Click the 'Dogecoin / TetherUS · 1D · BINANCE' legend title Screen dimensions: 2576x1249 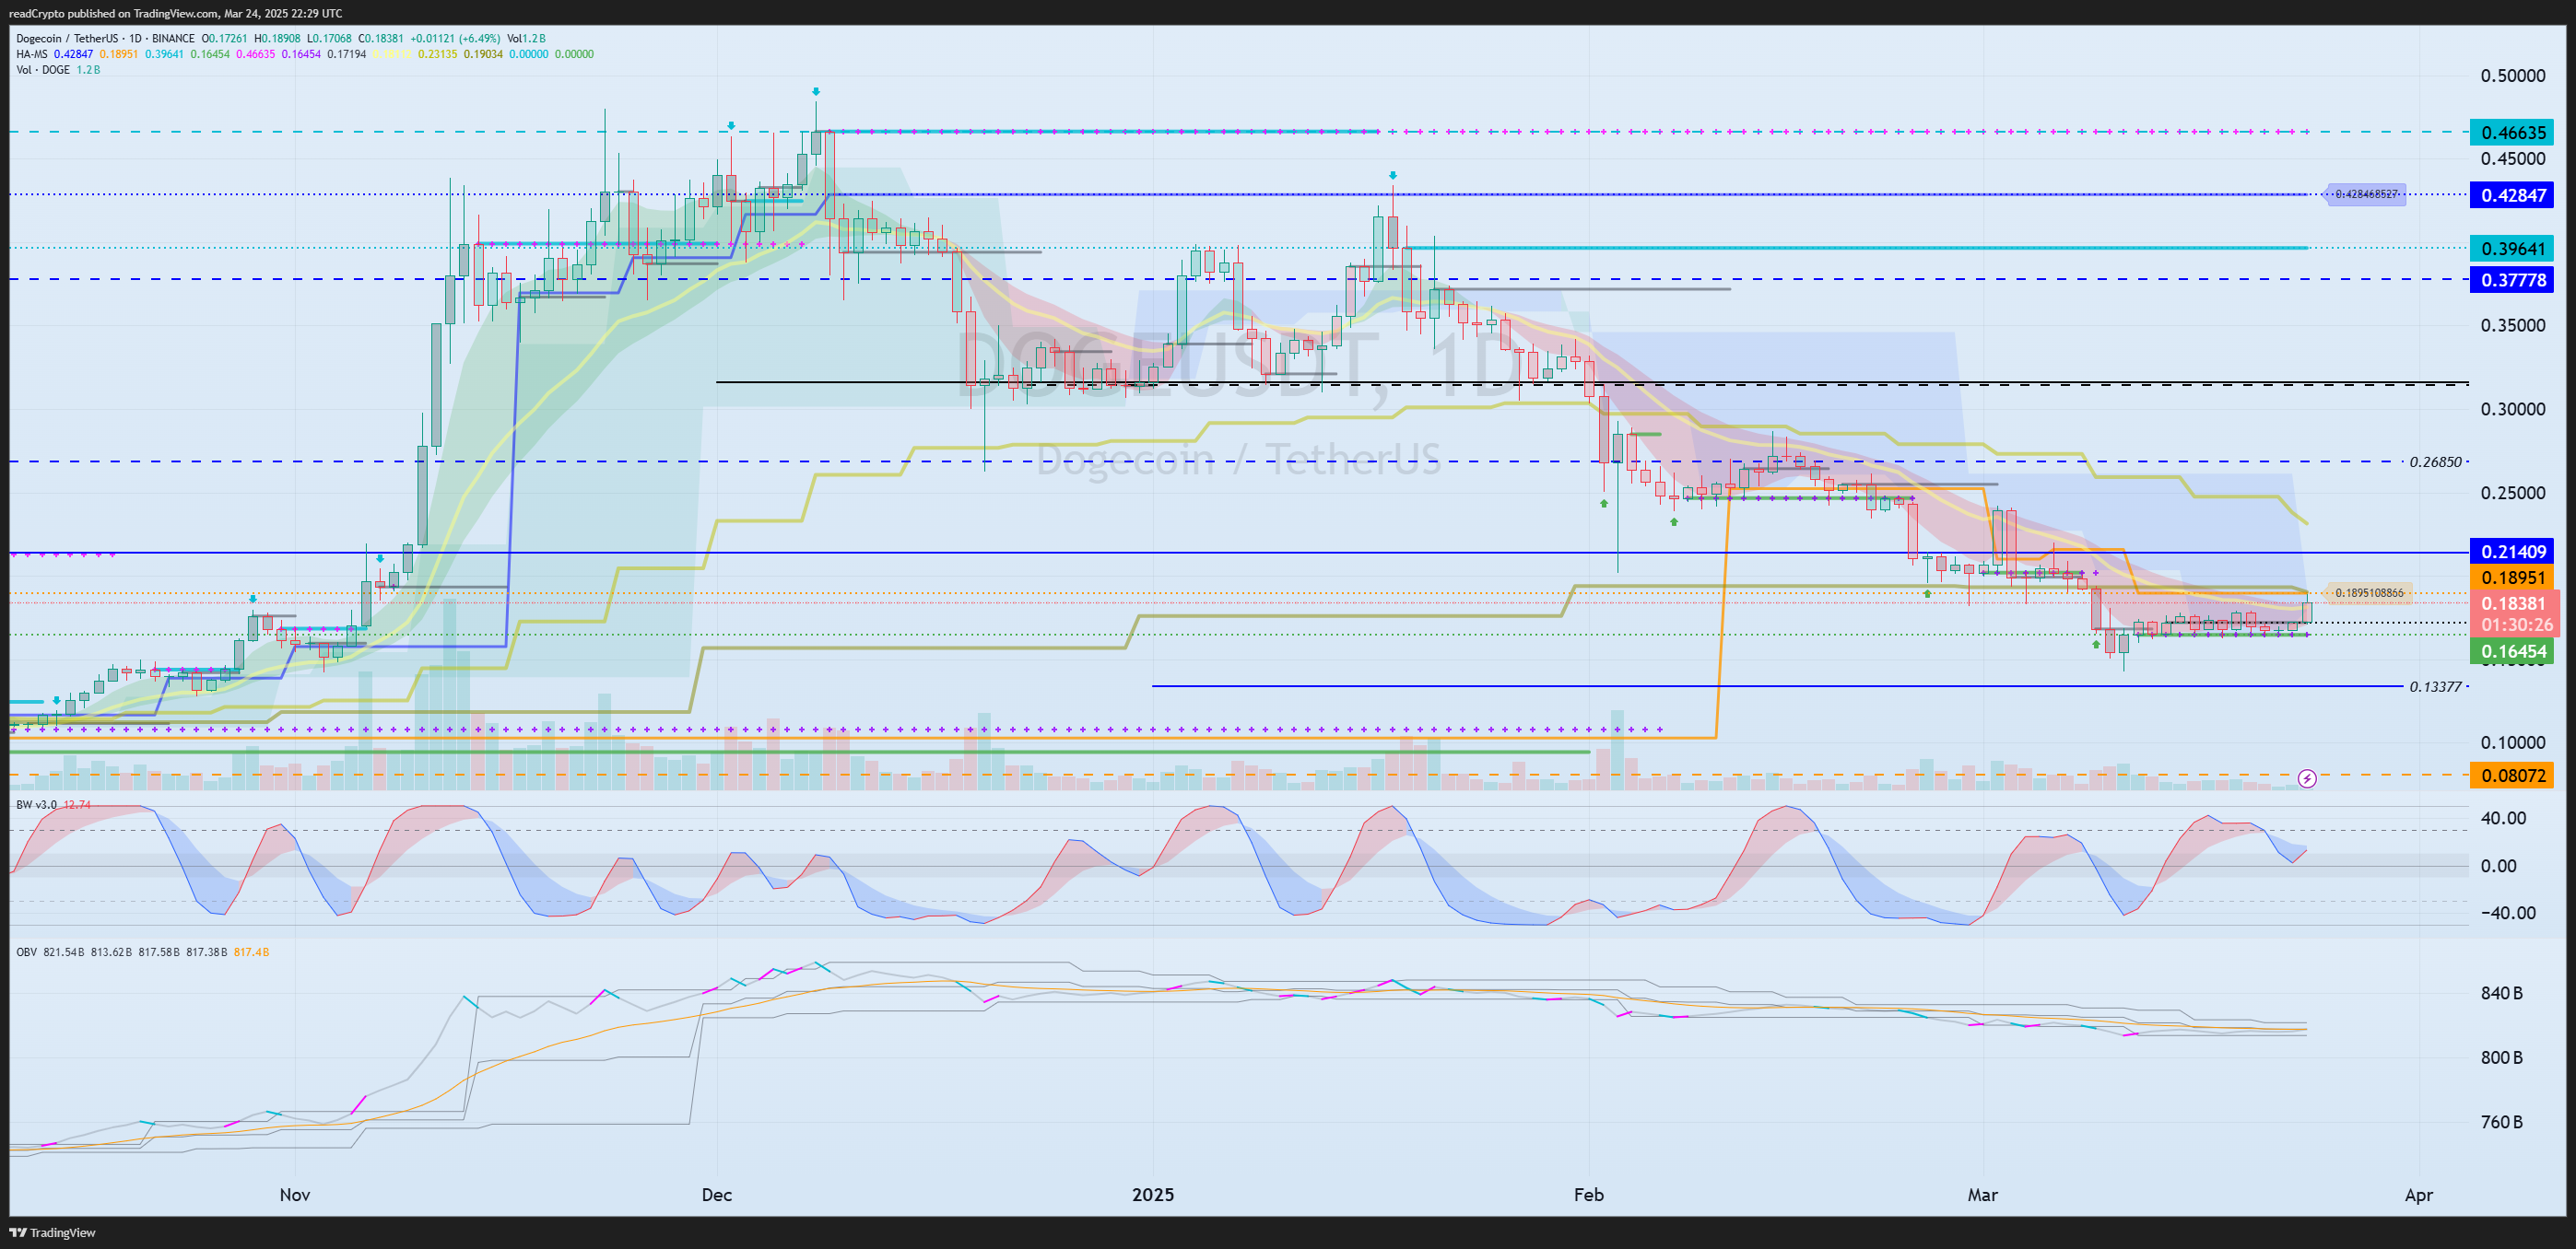click(x=105, y=39)
